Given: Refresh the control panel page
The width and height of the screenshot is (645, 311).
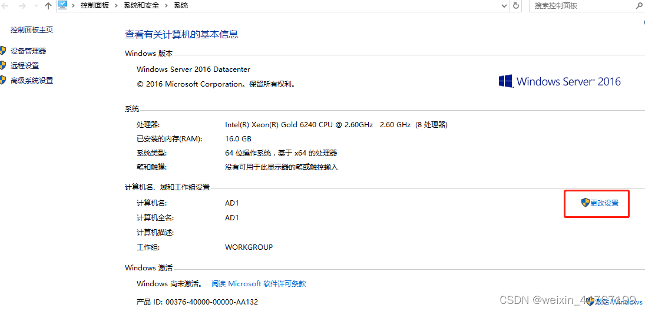Looking at the screenshot, I should coord(516,6).
